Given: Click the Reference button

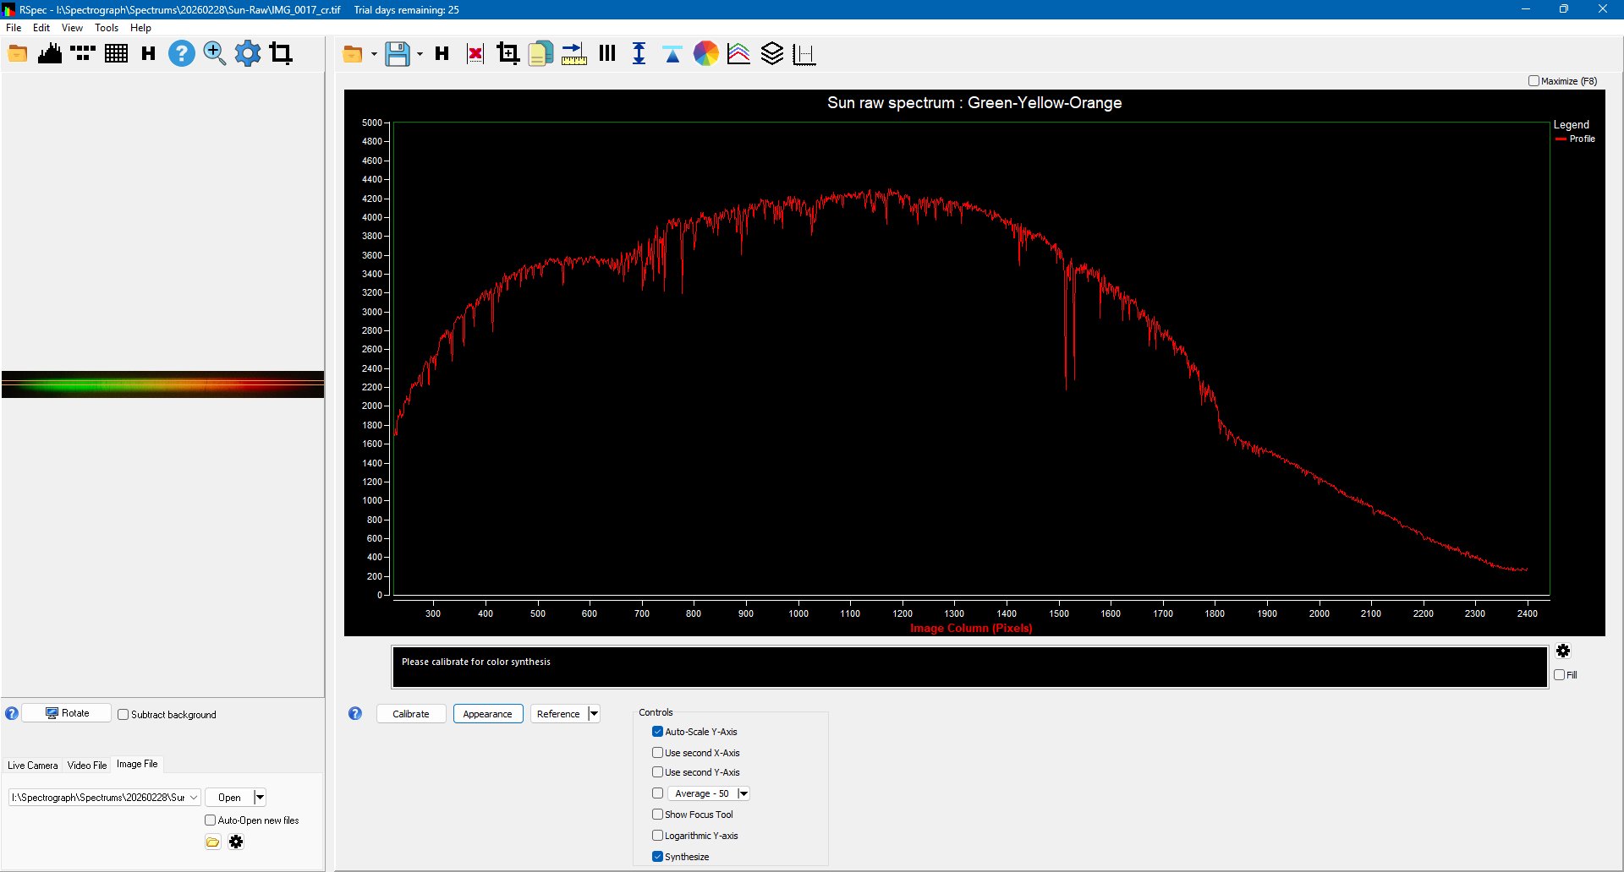Looking at the screenshot, I should coord(559,714).
